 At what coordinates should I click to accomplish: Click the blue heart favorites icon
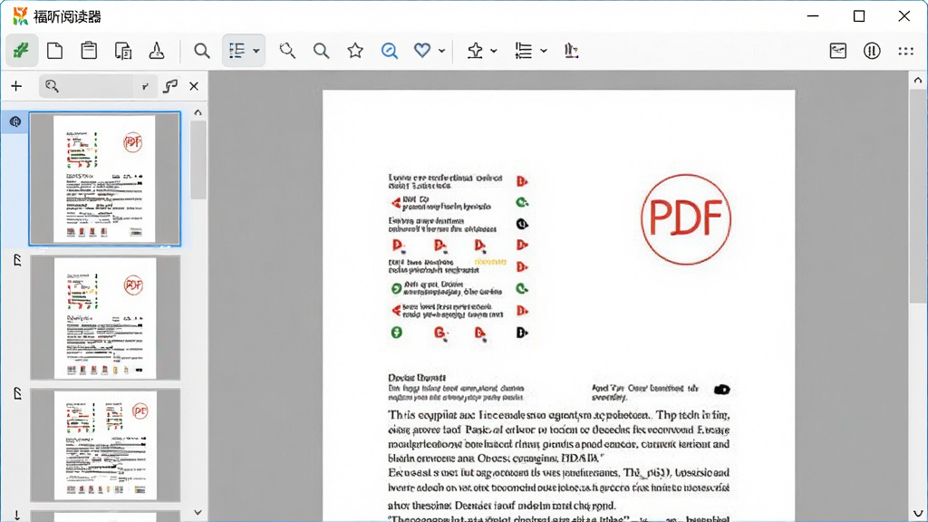(x=422, y=51)
